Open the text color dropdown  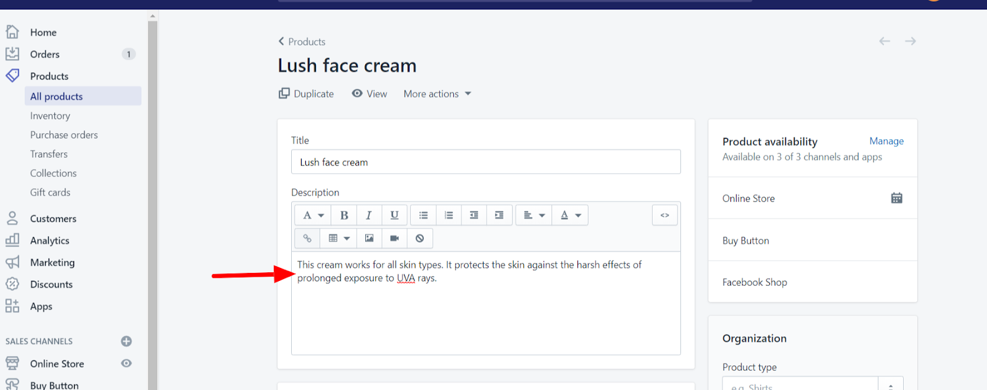tap(570, 215)
